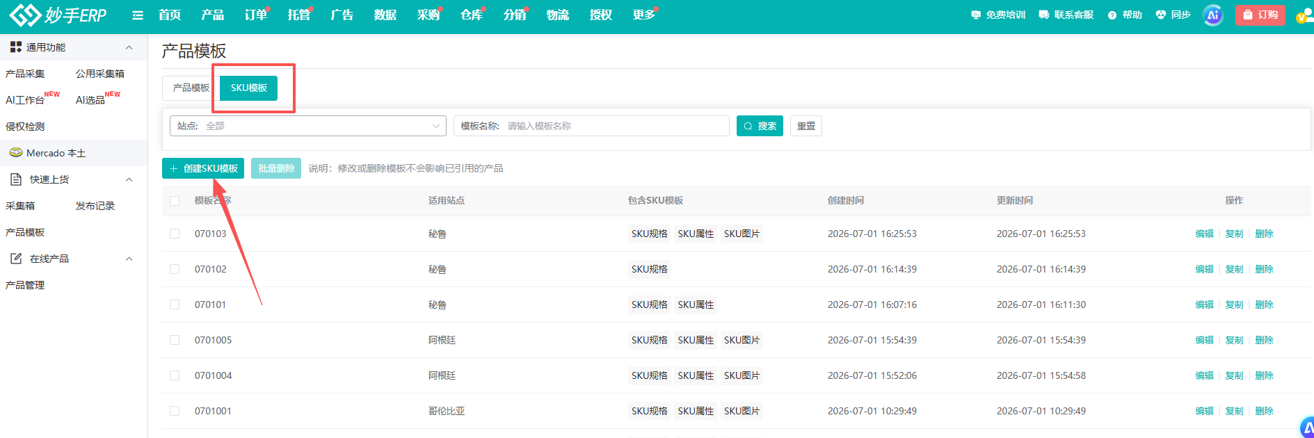This screenshot has height=438, width=1314.
Task: Click the 创建SKU模板 button
Action: point(203,168)
